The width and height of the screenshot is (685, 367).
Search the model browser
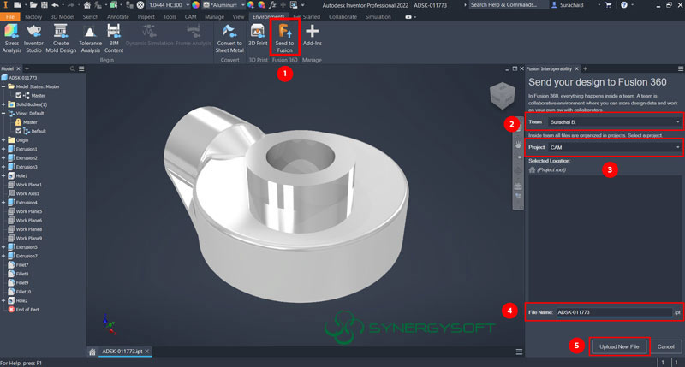tap(73, 68)
